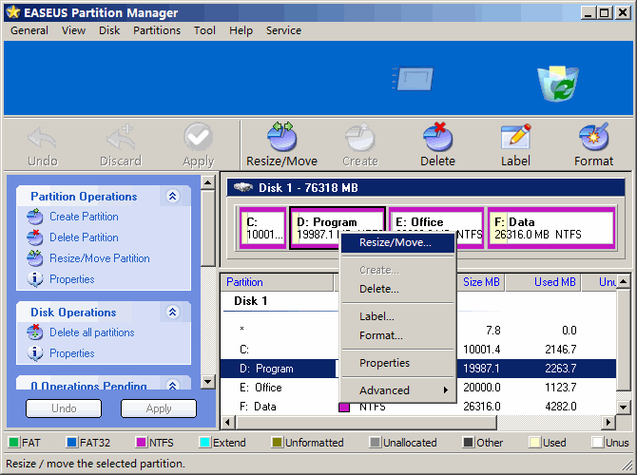Open the View menu
637x475 pixels.
pyautogui.click(x=73, y=30)
